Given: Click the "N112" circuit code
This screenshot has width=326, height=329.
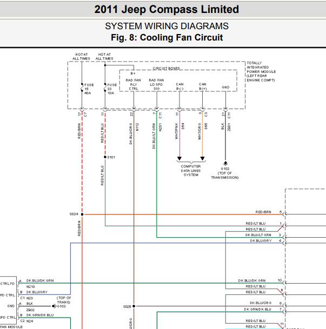Looking at the screenshot, I should [137, 127].
